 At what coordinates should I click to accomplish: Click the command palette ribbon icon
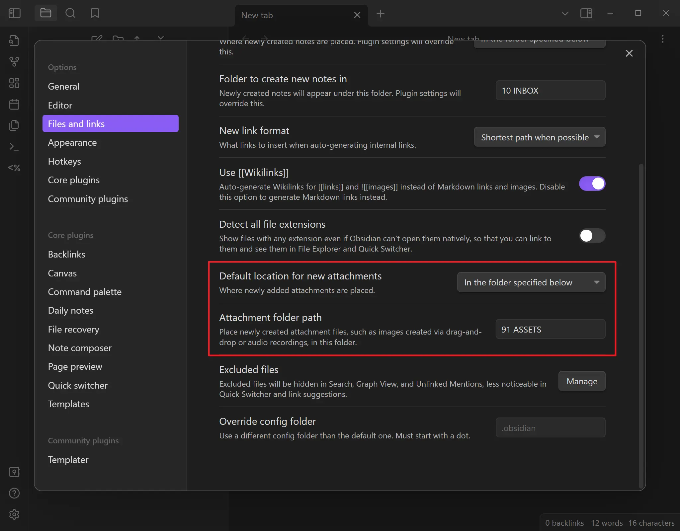click(x=14, y=146)
